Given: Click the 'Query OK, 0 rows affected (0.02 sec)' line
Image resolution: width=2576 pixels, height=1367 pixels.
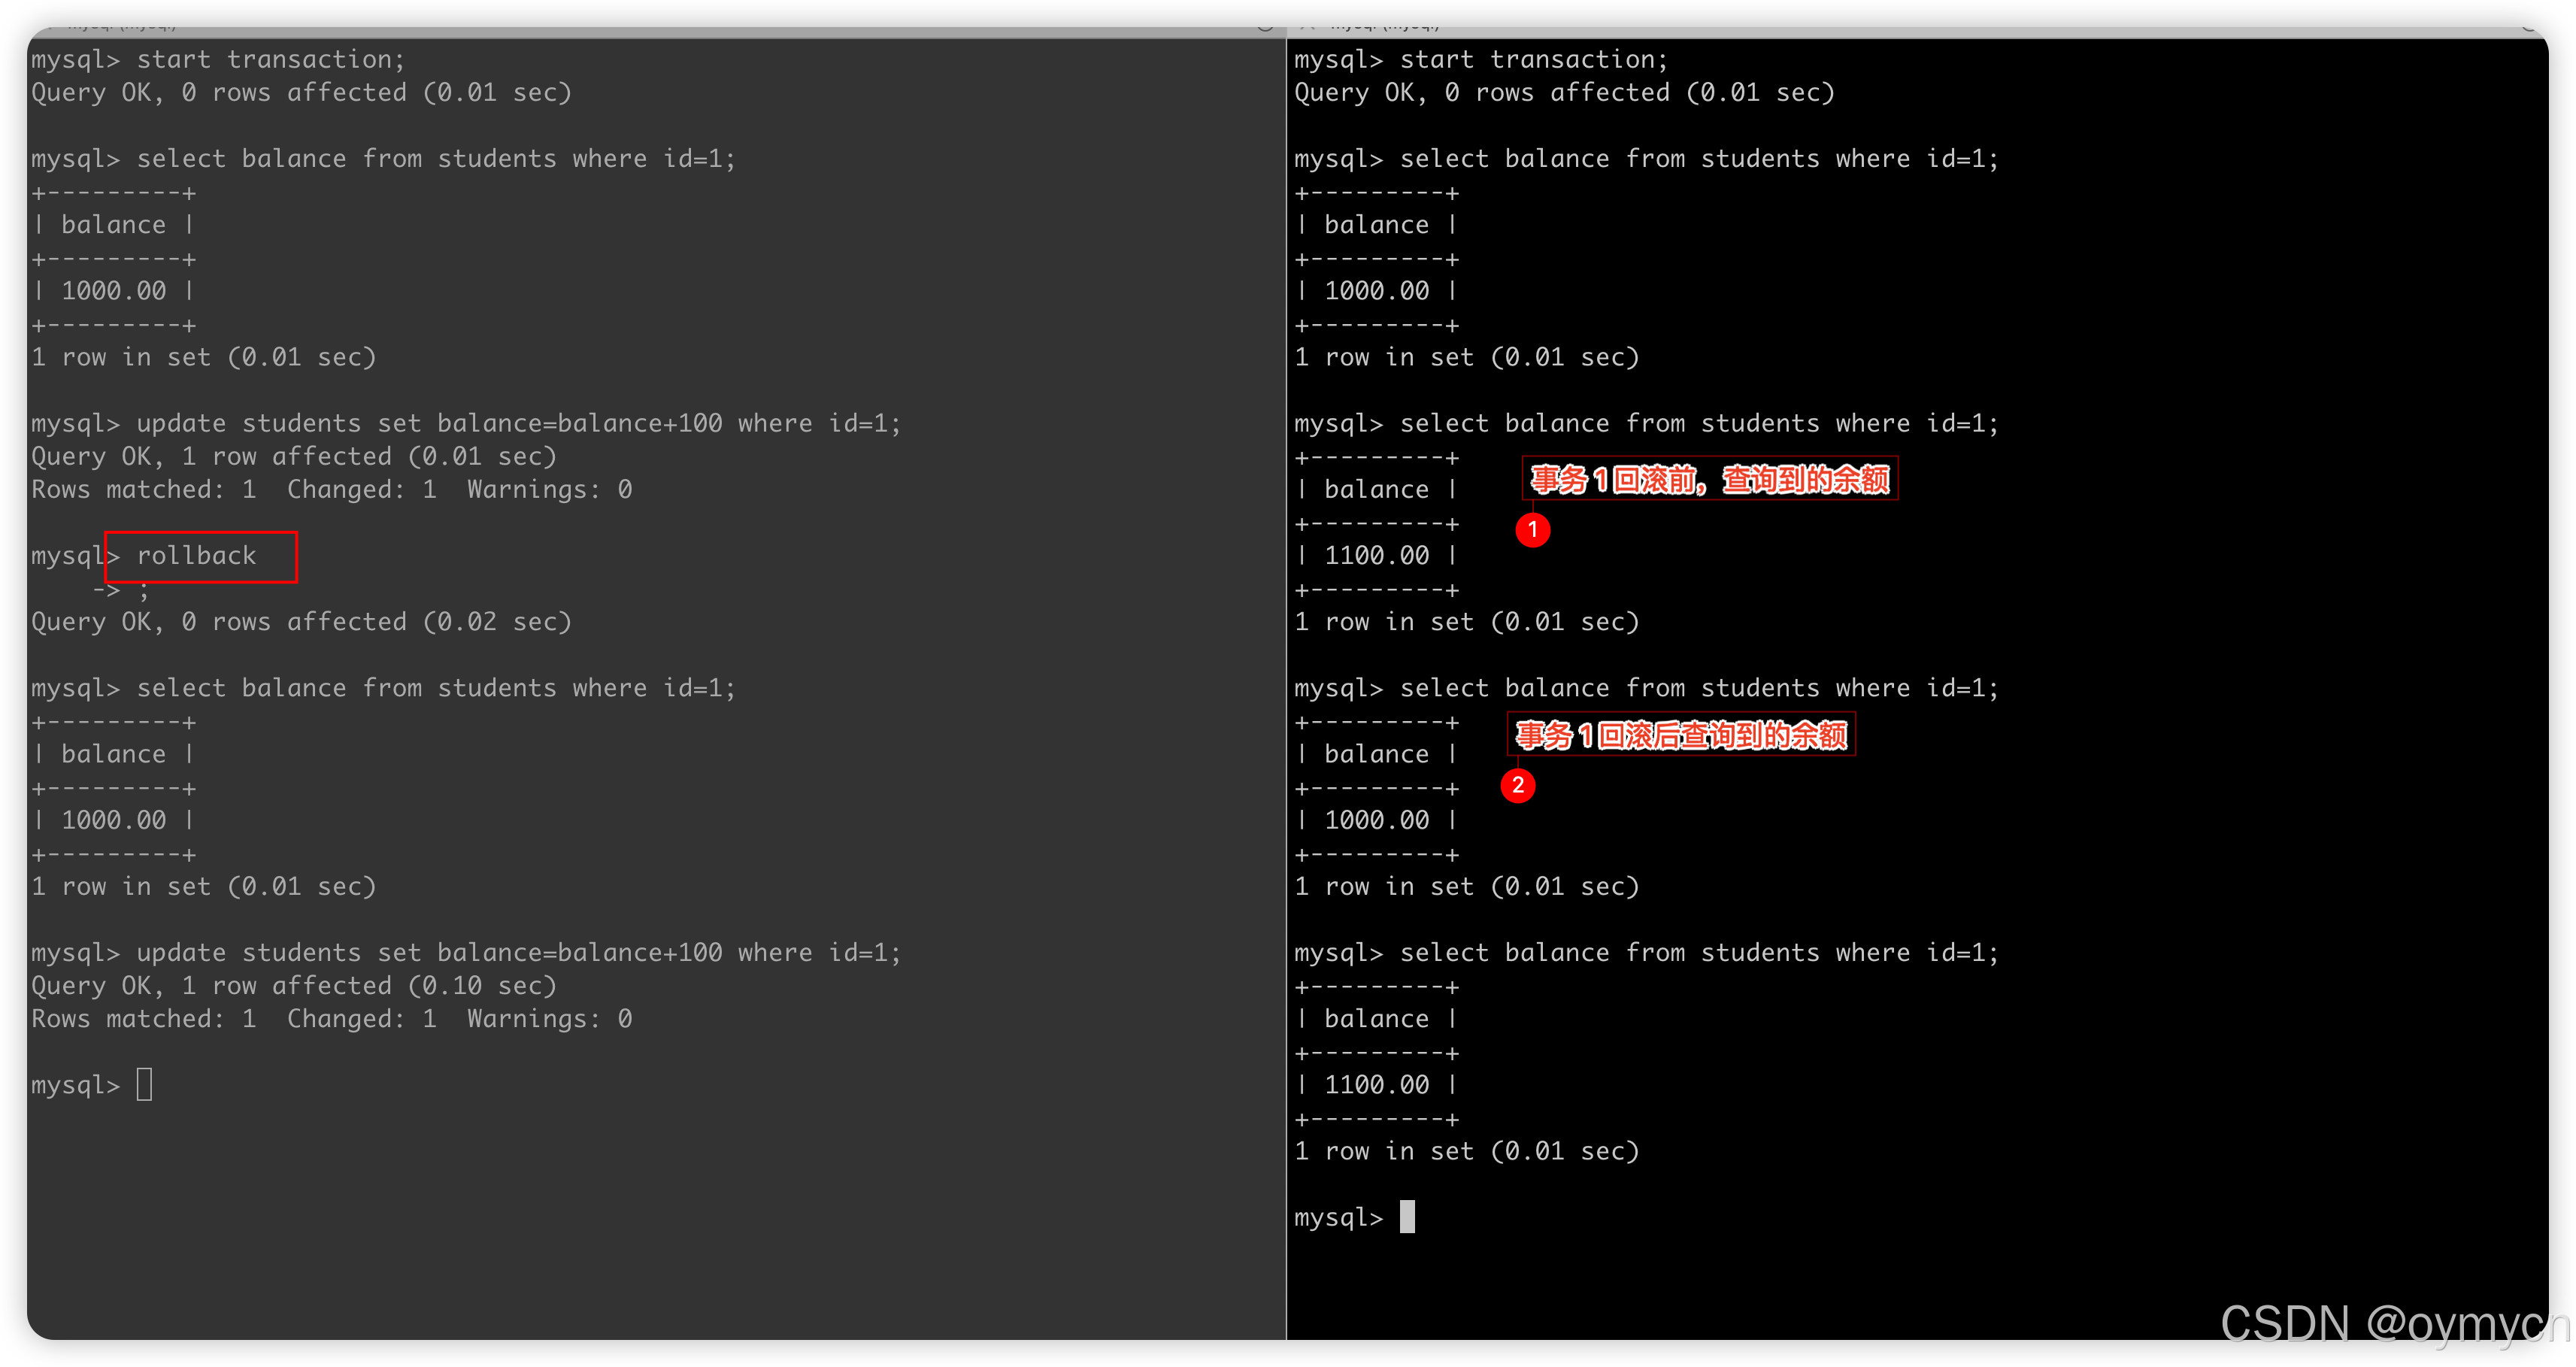Looking at the screenshot, I should (x=301, y=622).
